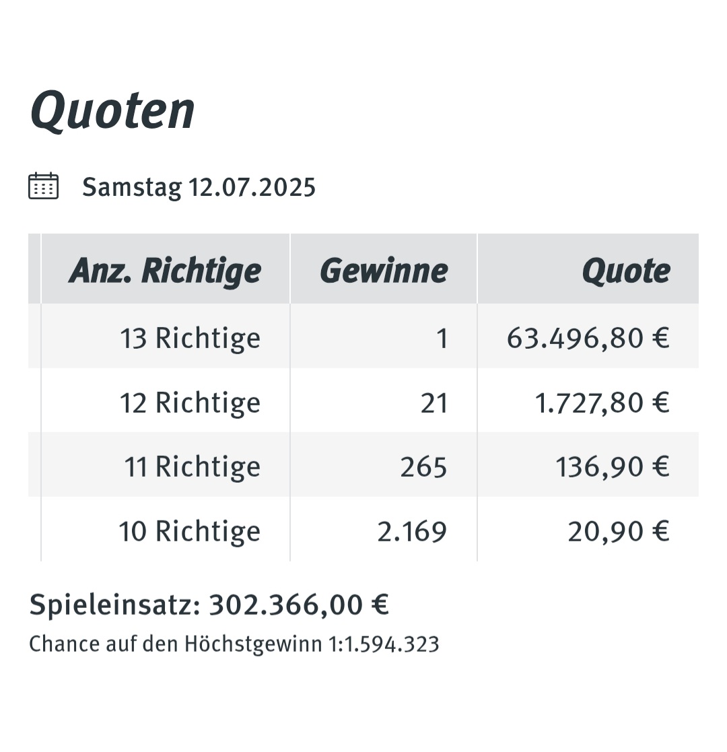Select the single winner count in 13 Richtige row
This screenshot has height=752, width=727.
click(442, 338)
